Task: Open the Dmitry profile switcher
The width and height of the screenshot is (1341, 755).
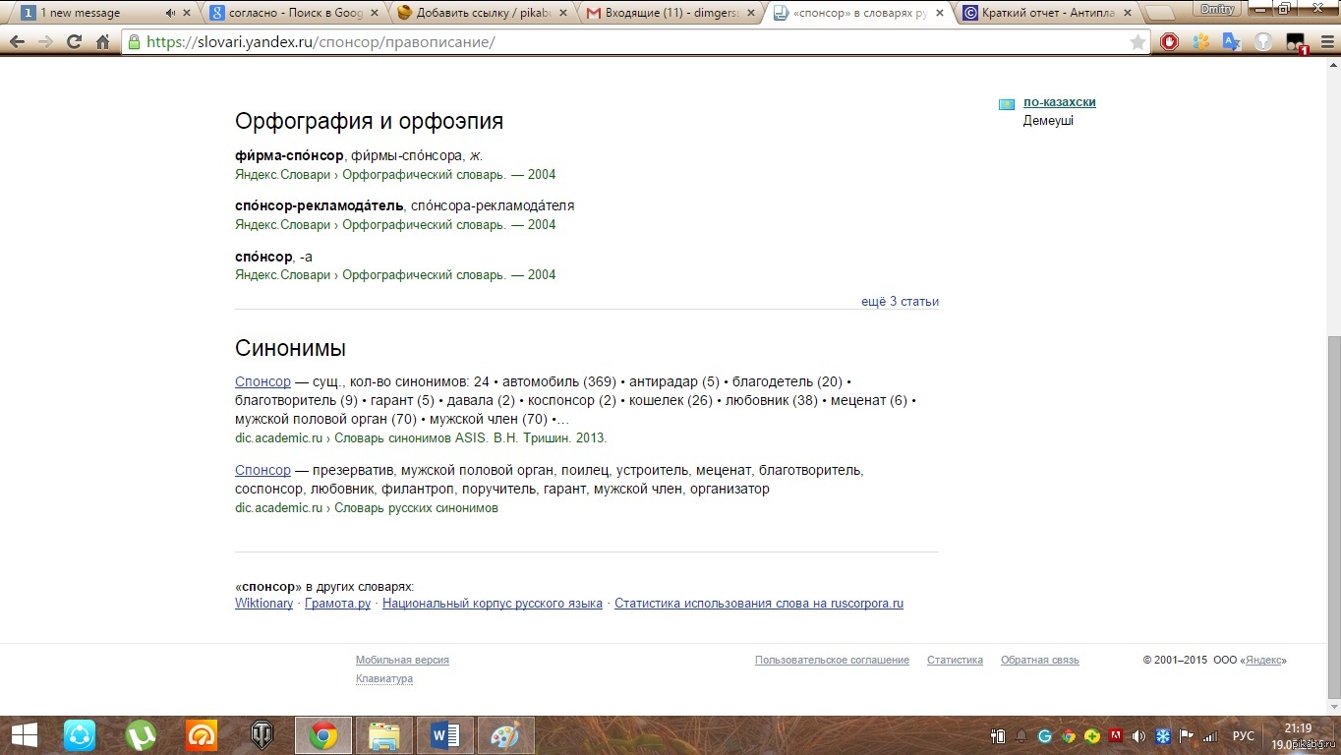Action: 1218,9
